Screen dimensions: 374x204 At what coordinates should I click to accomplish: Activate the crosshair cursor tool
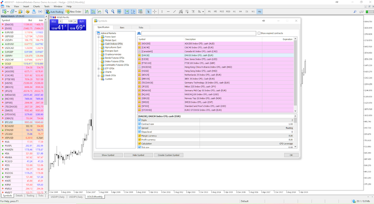[155, 11]
